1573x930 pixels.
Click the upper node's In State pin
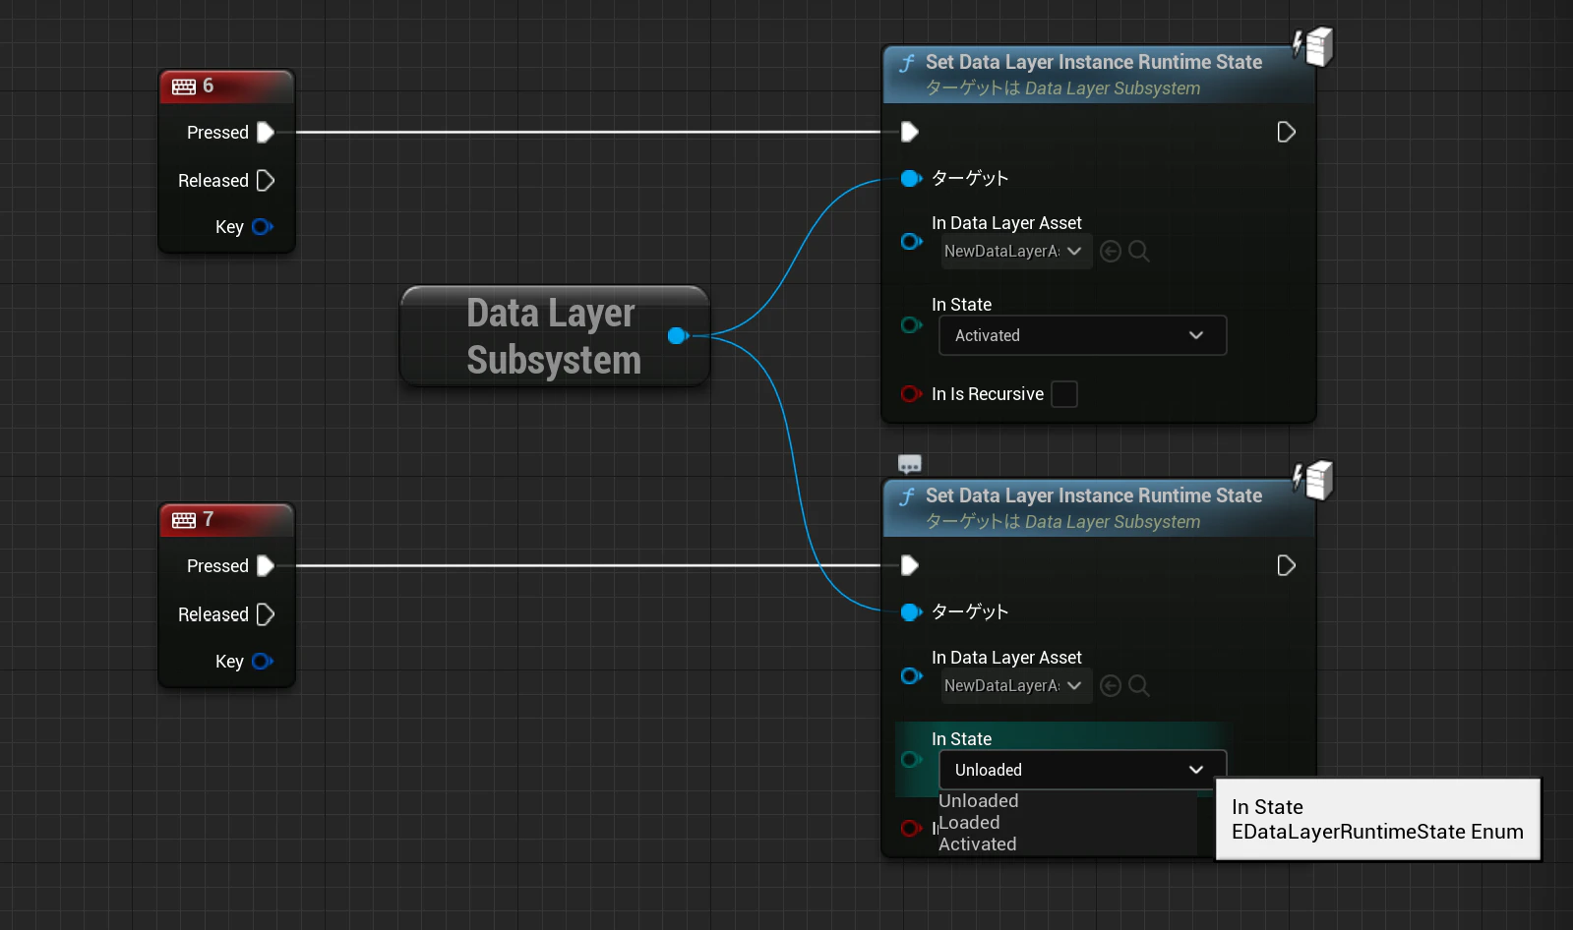[x=912, y=325]
